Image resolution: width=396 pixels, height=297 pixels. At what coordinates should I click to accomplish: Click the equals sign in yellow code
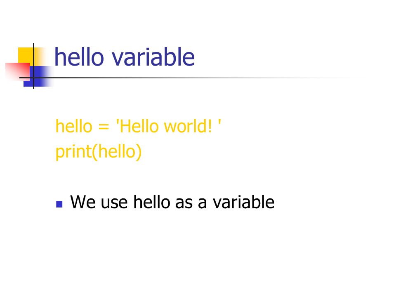[104, 127]
